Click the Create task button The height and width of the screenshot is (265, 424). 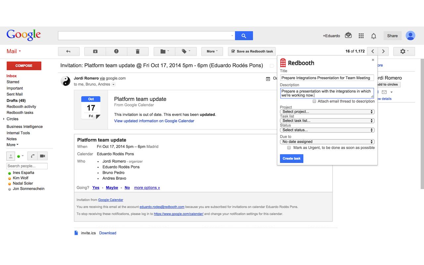pos(291,158)
